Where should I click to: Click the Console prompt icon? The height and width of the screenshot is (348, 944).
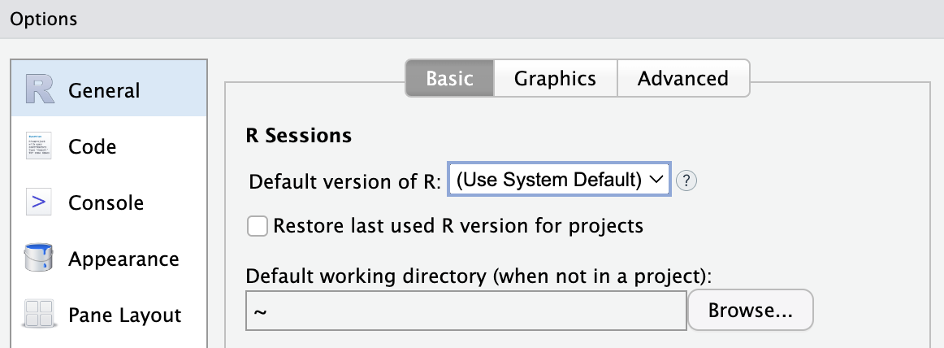(x=39, y=202)
